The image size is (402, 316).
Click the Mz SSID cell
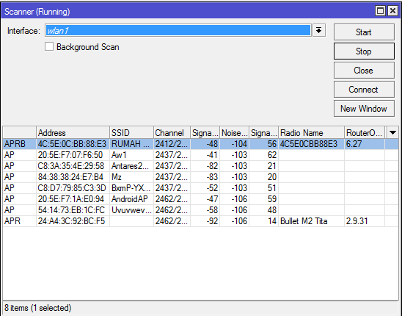(131, 177)
